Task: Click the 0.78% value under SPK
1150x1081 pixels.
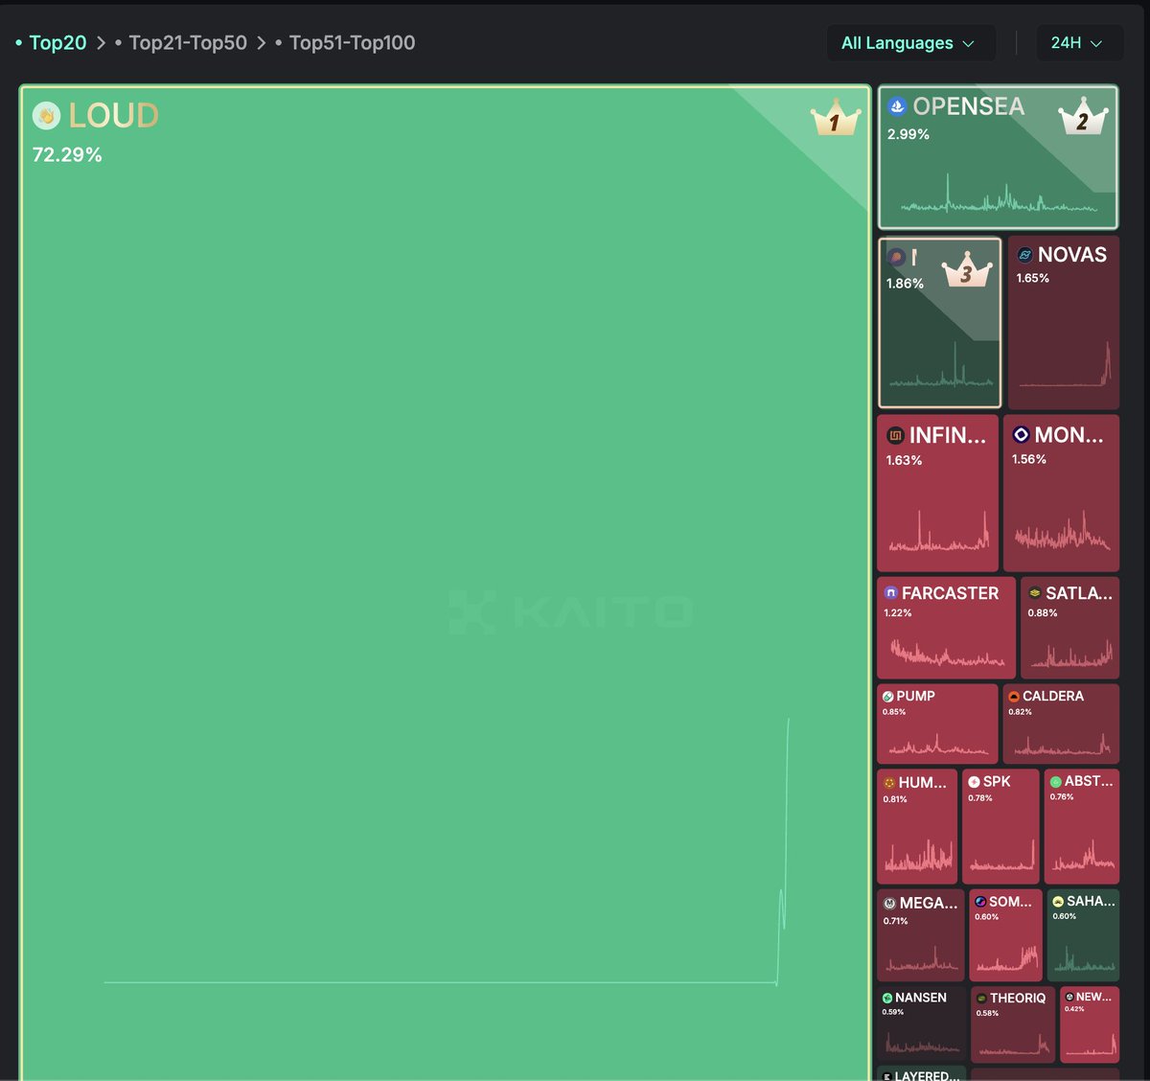Action: coord(980,798)
